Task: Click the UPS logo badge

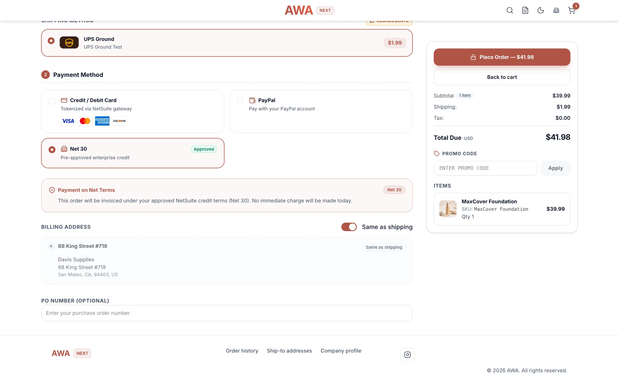Action: coord(69,43)
